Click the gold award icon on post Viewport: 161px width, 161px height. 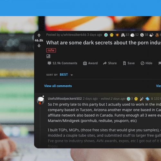point(112,35)
